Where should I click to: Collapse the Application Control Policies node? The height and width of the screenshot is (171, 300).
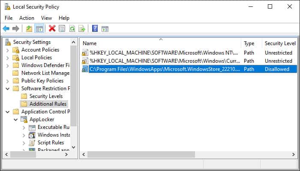point(8,112)
